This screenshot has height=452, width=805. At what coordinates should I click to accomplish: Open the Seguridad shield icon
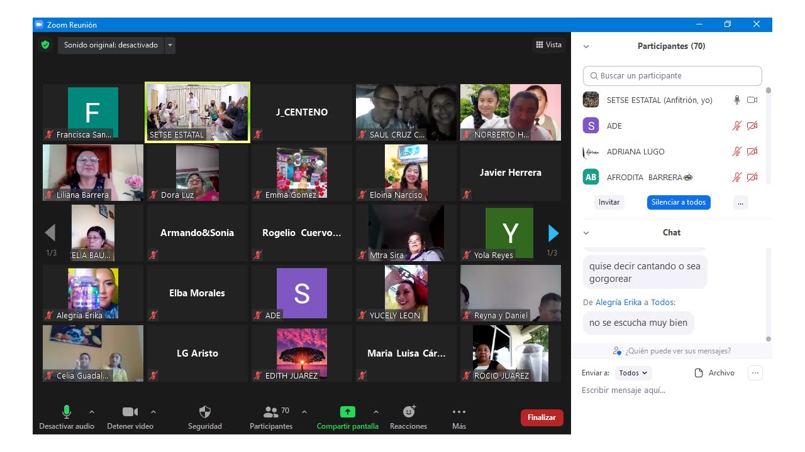tap(205, 412)
